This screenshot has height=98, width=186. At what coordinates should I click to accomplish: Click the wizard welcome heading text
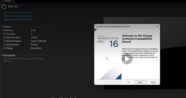[137, 39]
